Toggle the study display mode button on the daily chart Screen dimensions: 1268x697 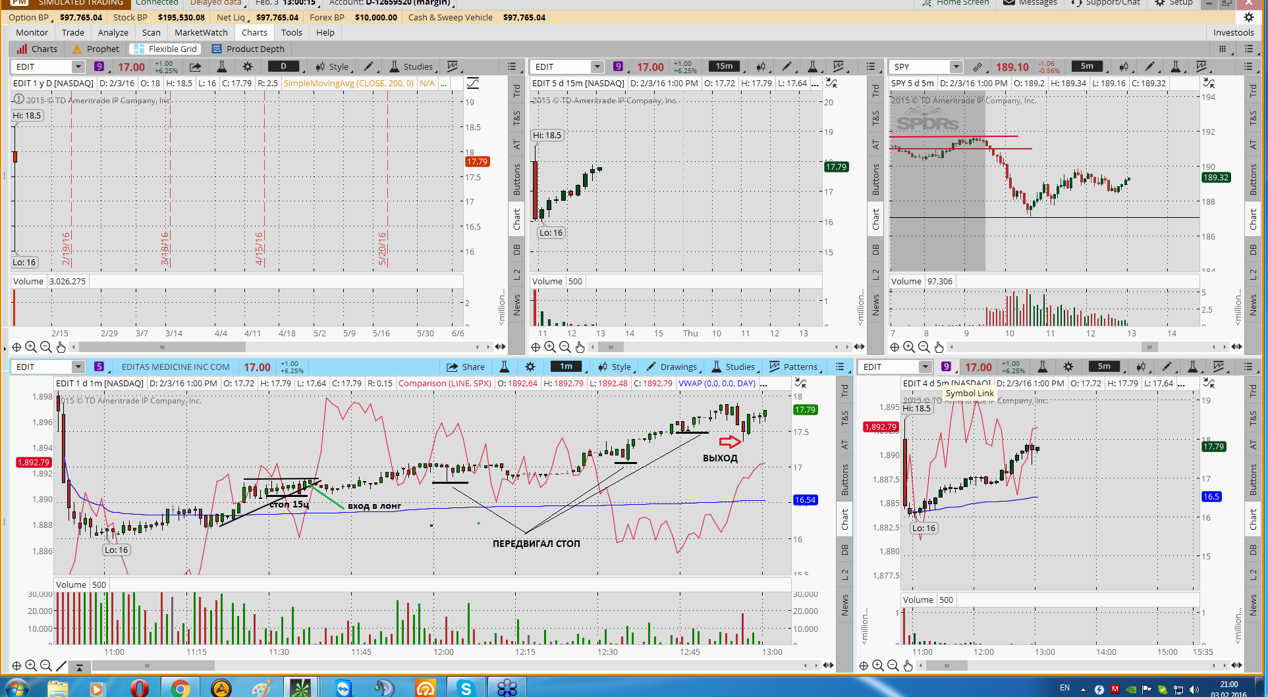click(473, 84)
